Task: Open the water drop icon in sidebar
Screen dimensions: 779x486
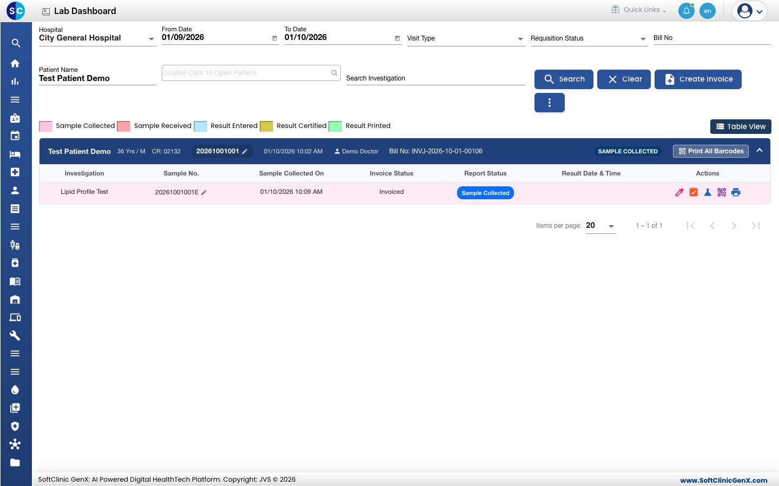Action: [15, 390]
